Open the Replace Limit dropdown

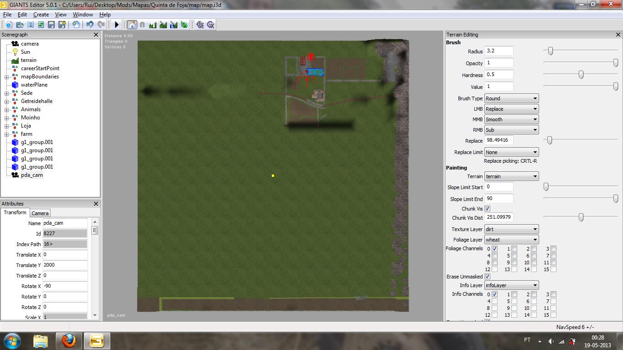pyautogui.click(x=511, y=152)
